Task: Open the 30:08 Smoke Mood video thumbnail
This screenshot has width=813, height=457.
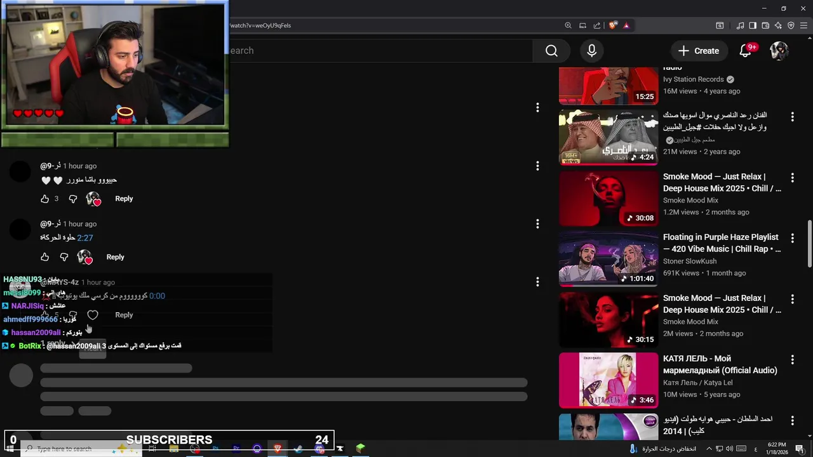Action: pyautogui.click(x=608, y=198)
